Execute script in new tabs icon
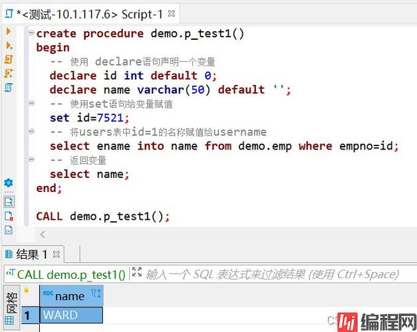Screen dimensions: 417x332 (x=9, y=73)
